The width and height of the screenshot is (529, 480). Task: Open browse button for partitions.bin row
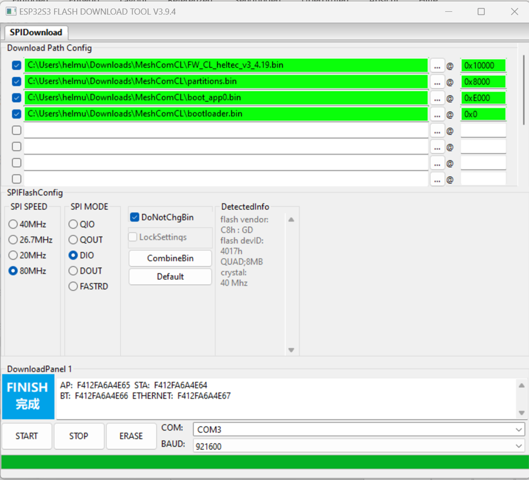pos(437,82)
